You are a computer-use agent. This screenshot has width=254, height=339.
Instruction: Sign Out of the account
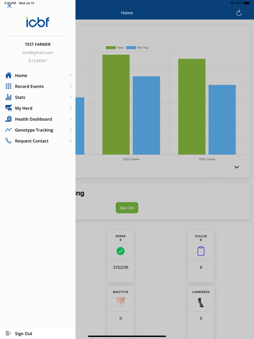[23, 333]
